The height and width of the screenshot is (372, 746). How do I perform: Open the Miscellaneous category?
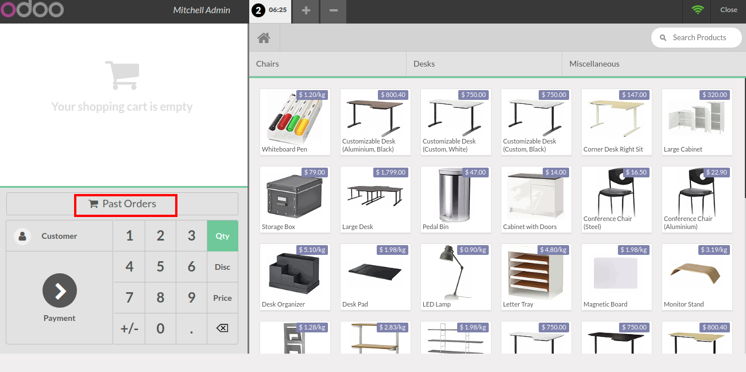(x=652, y=64)
